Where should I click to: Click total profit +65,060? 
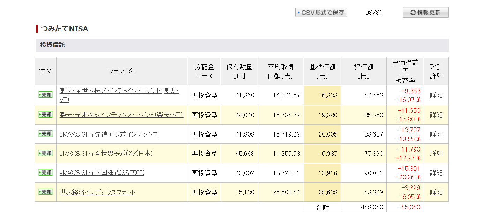(409, 207)
